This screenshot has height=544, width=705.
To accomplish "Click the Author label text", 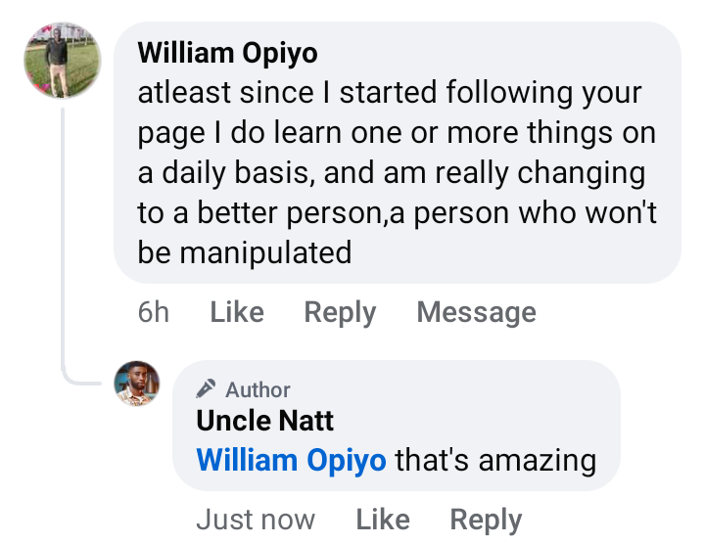I will (258, 389).
